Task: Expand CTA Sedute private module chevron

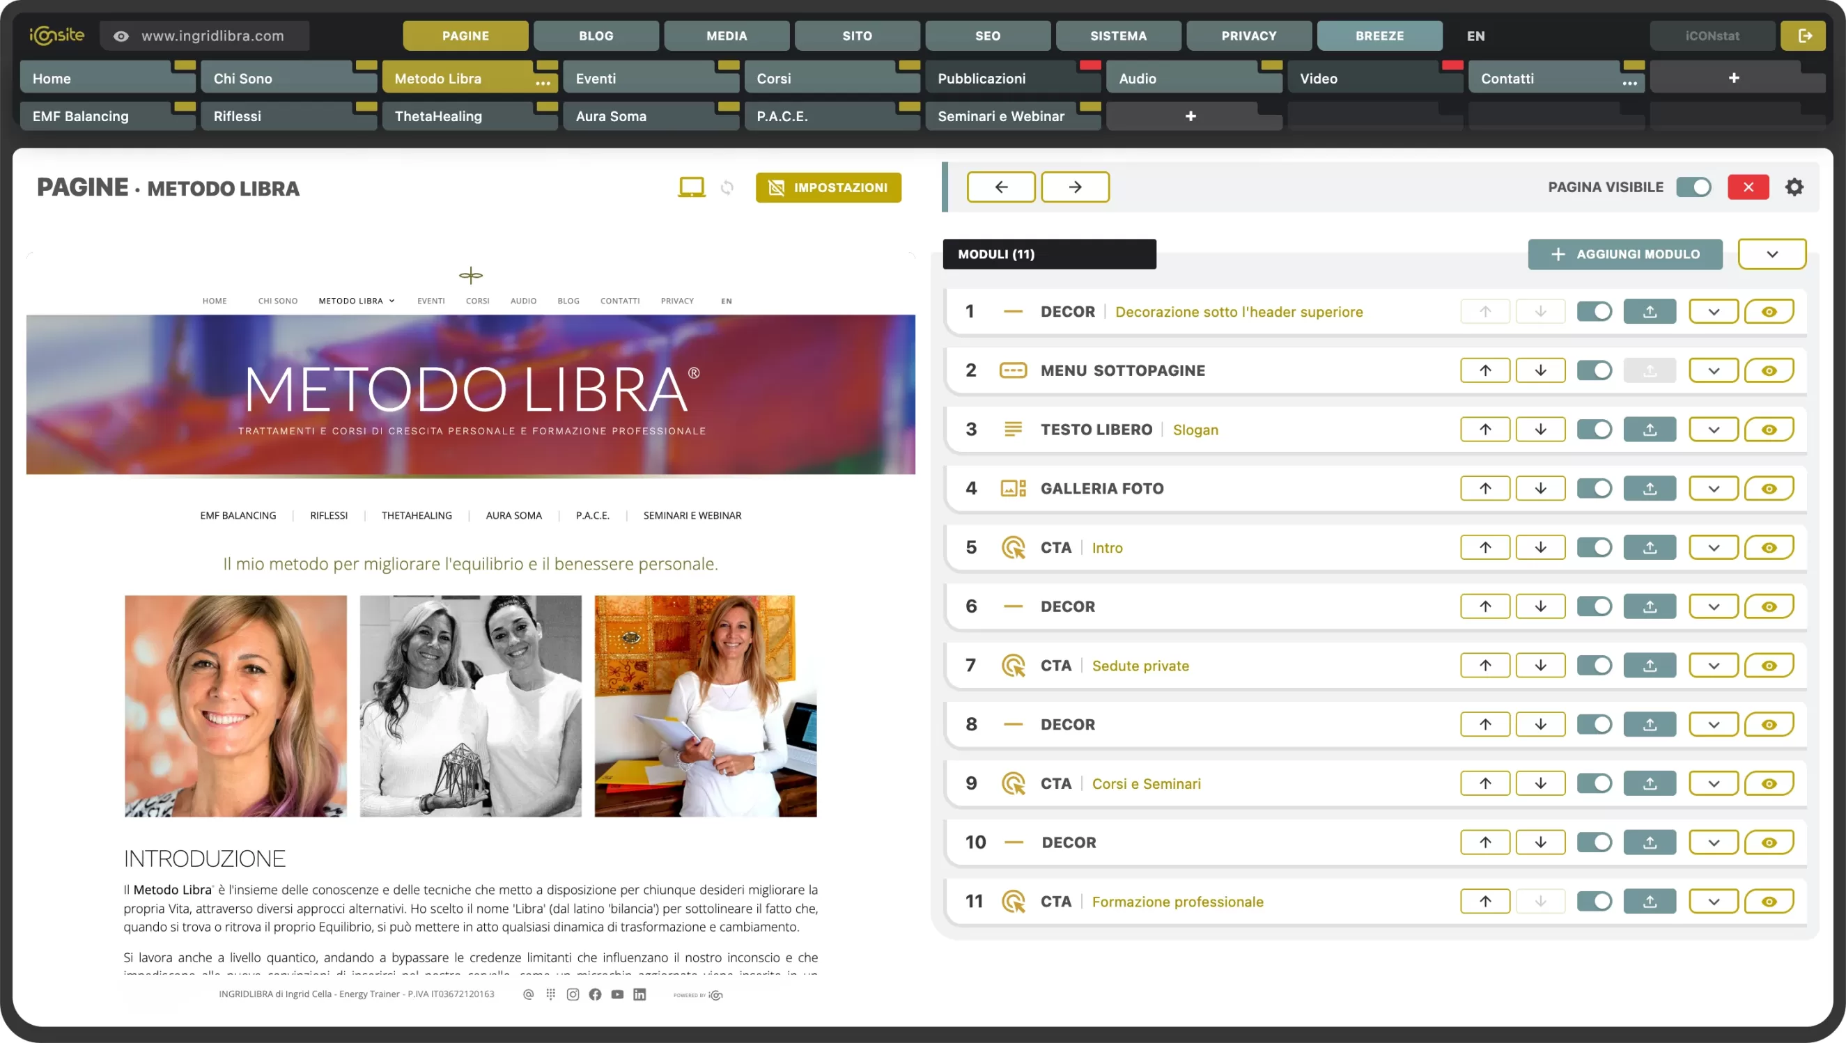Action: tap(1714, 666)
